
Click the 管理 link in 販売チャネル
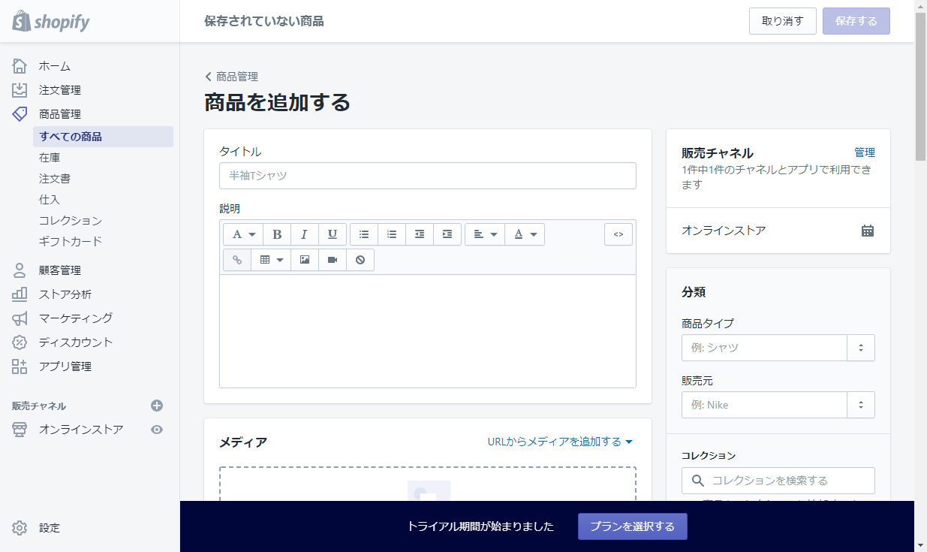click(x=865, y=152)
